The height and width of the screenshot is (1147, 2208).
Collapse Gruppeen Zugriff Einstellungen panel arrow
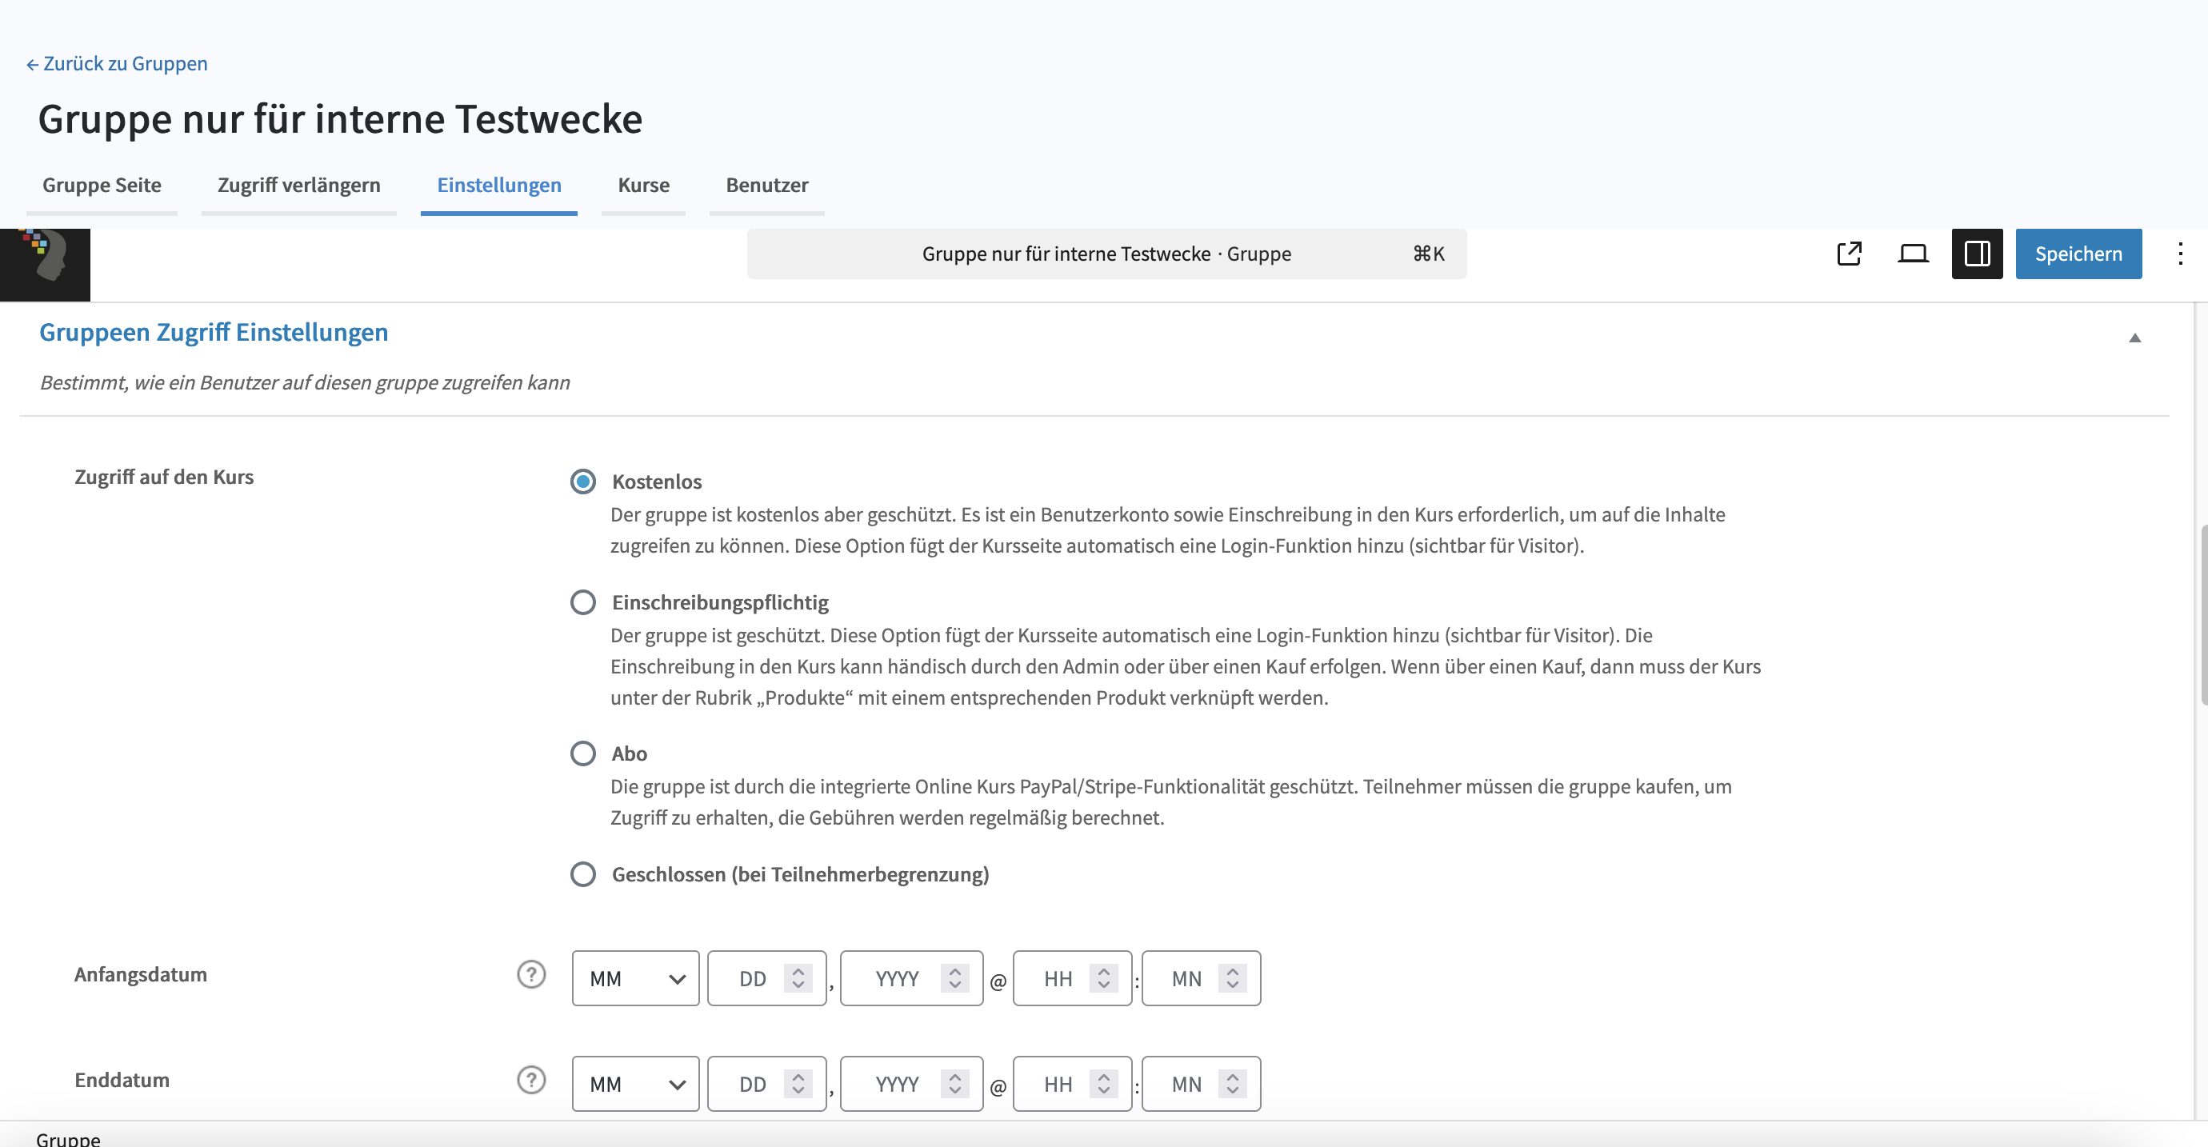(2134, 338)
